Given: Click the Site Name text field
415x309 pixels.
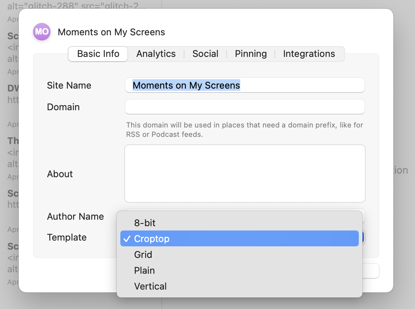Looking at the screenshot, I should pos(245,85).
